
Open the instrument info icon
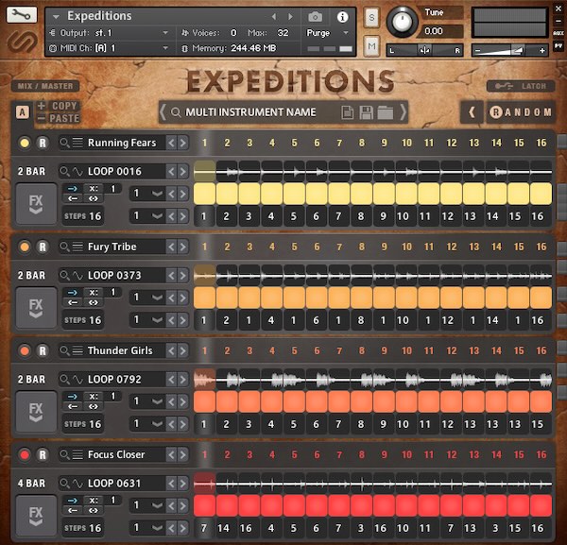(x=342, y=17)
